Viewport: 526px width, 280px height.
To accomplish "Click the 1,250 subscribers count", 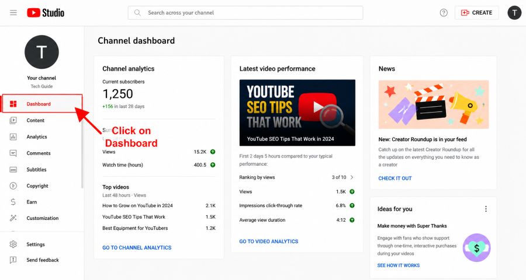I will click(117, 94).
